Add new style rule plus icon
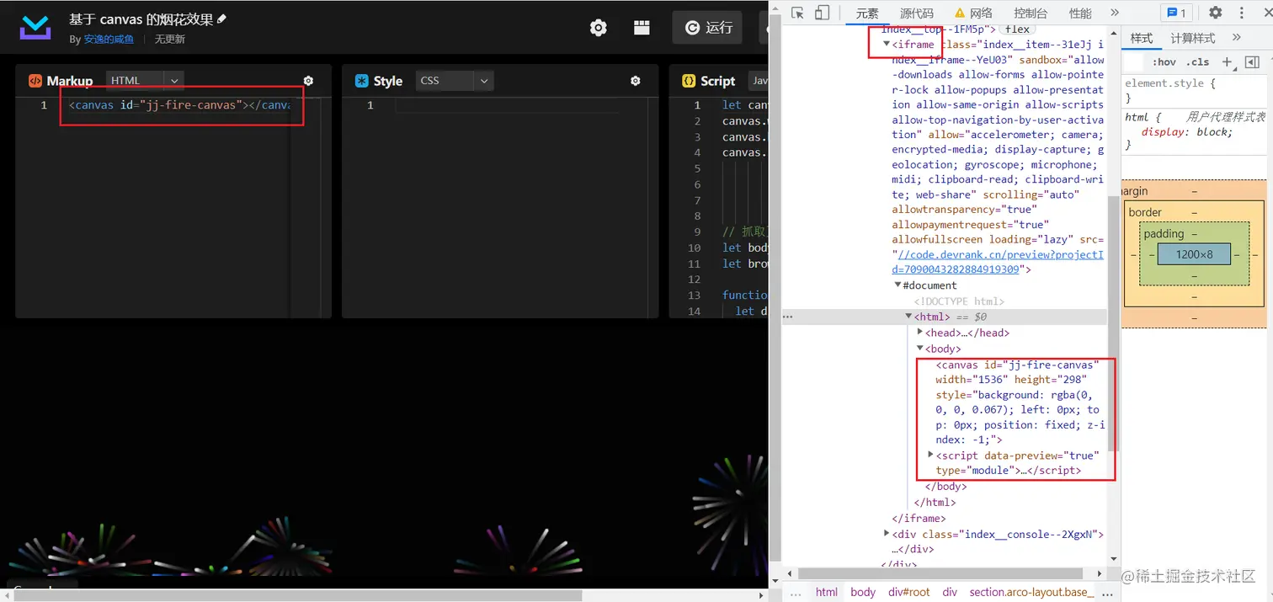Screen dimensions: 1273x602 pyautogui.click(x=1228, y=61)
